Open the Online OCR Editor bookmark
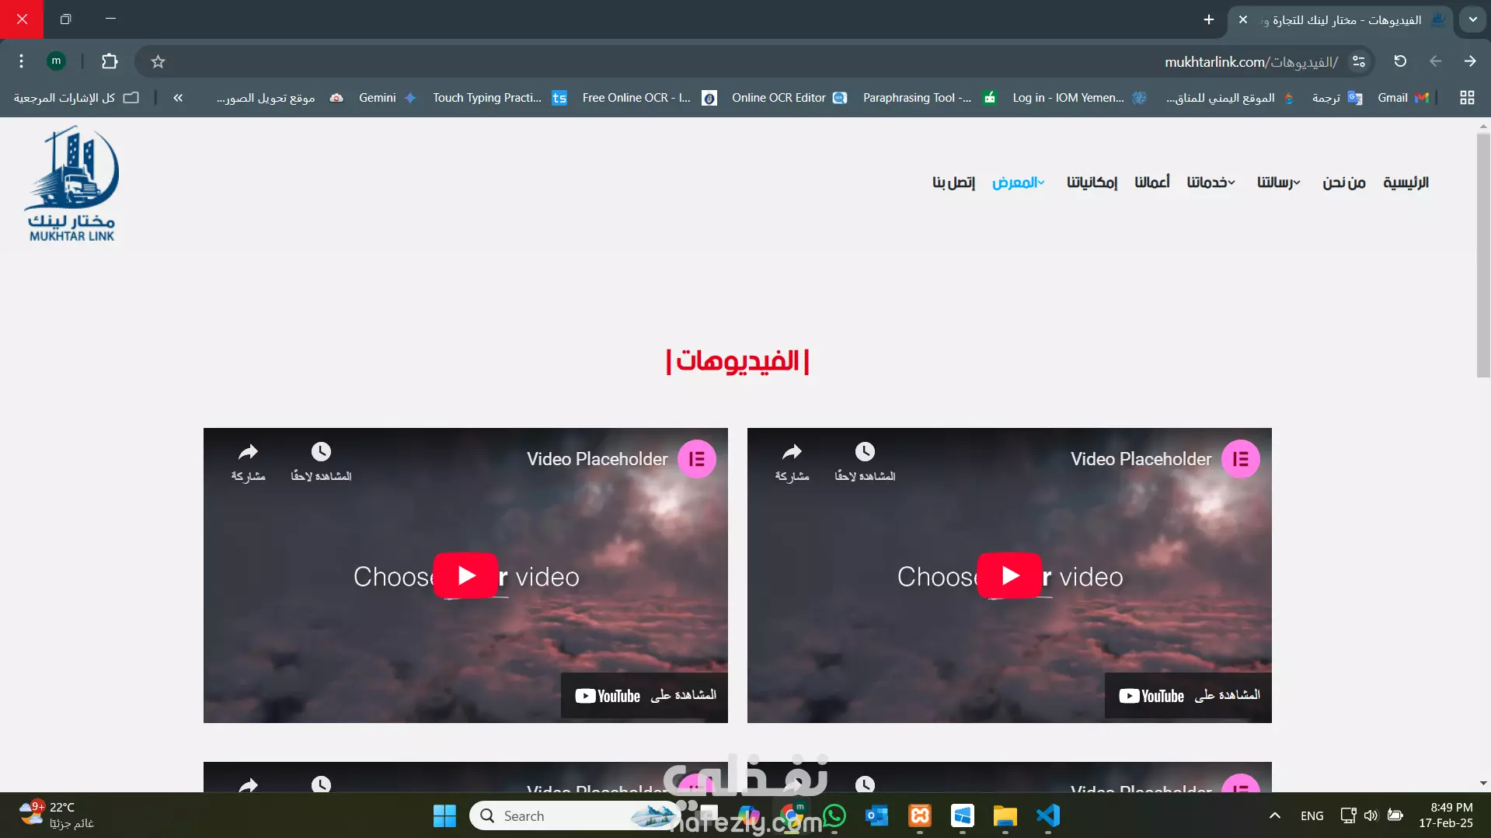This screenshot has width=1491, height=838. [x=789, y=98]
